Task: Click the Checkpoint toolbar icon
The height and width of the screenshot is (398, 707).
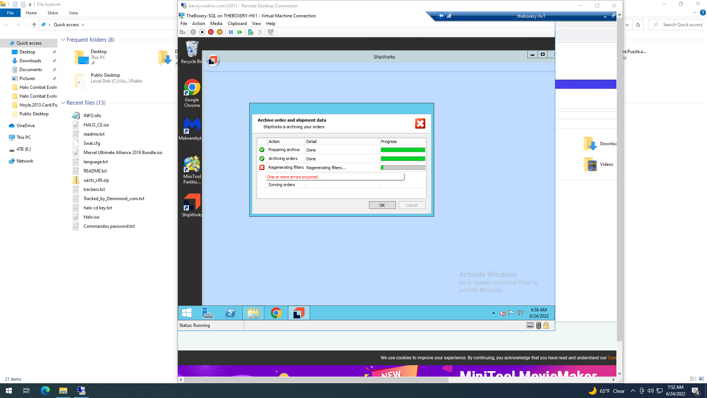Action: [251, 32]
